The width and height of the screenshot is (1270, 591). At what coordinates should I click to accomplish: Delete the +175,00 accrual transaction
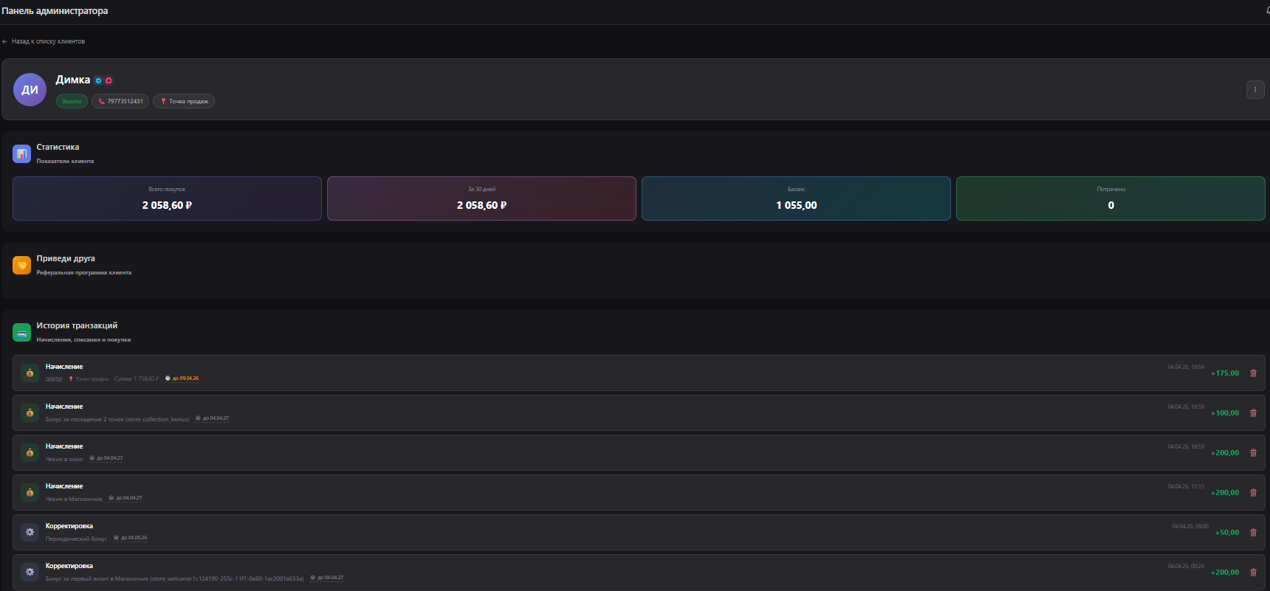[x=1253, y=373]
